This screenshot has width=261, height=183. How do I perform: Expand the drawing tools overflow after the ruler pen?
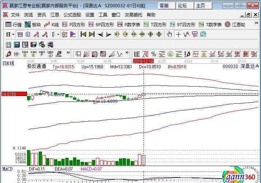tap(68, 53)
